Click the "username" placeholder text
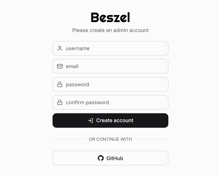The width and height of the screenshot is (218, 176). (78, 48)
